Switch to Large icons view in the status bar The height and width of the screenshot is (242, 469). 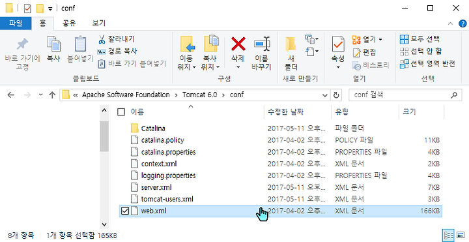461,235
